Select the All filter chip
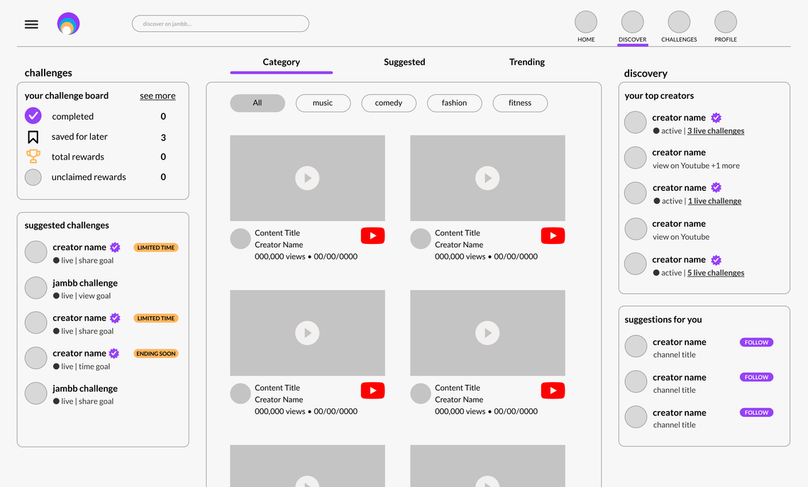 point(258,103)
